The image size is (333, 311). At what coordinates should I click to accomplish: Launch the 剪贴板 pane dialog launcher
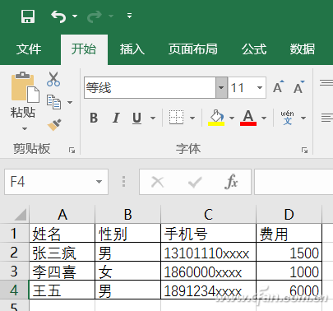[x=72, y=150]
